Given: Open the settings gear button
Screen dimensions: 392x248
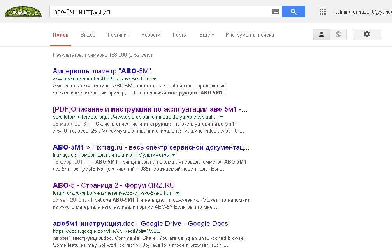Looking at the screenshot, I should [x=367, y=35].
